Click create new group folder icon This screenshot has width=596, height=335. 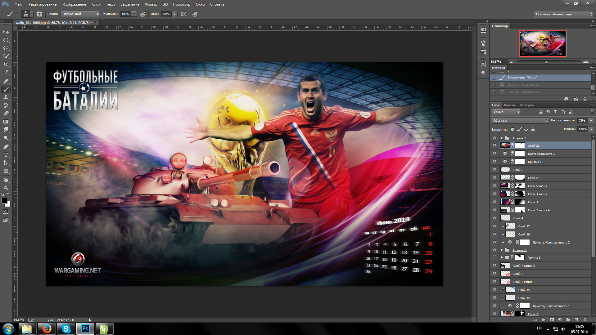coord(568,319)
